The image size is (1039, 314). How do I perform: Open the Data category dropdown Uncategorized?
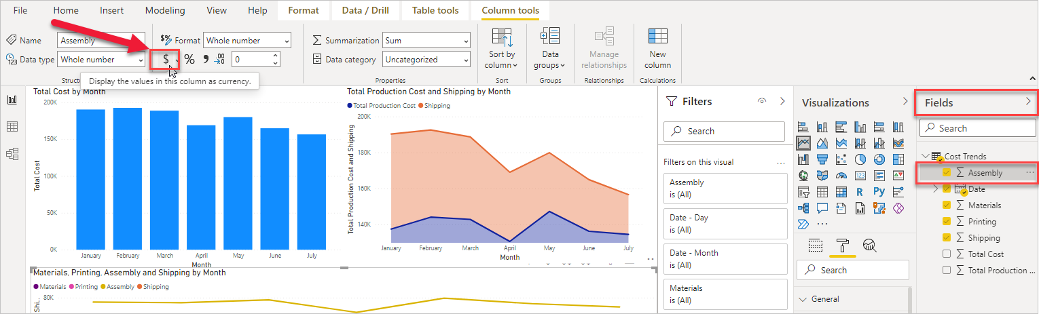tap(426, 60)
